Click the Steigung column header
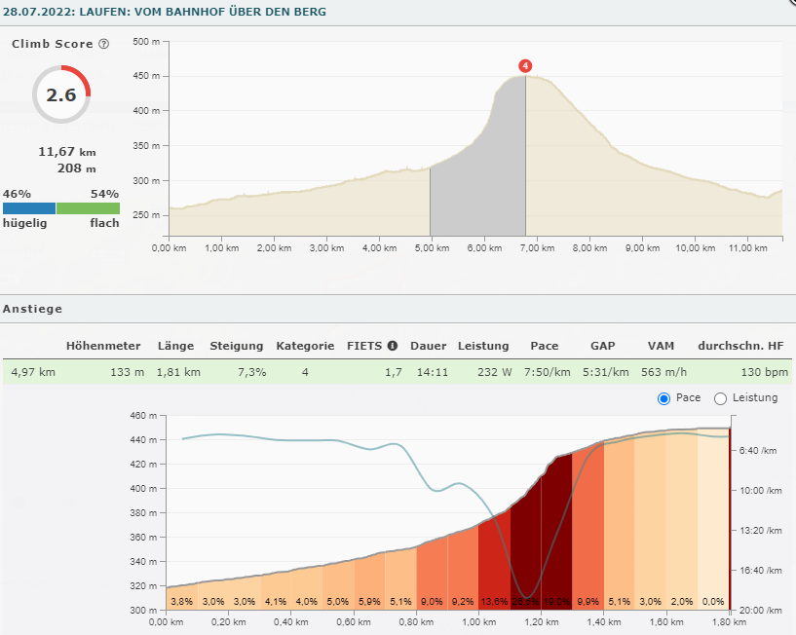The height and width of the screenshot is (635, 796). [236, 346]
